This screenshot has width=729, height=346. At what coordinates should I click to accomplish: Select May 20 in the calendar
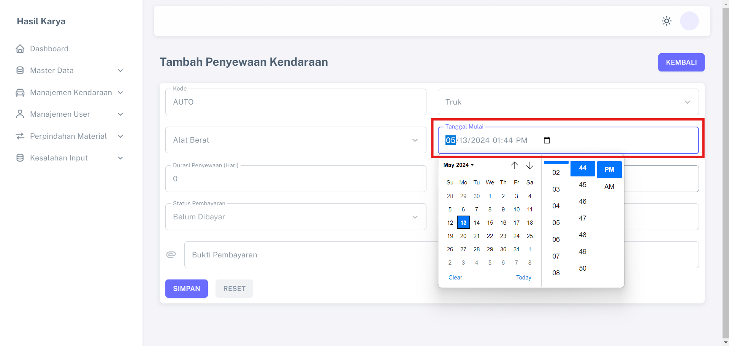point(463,236)
